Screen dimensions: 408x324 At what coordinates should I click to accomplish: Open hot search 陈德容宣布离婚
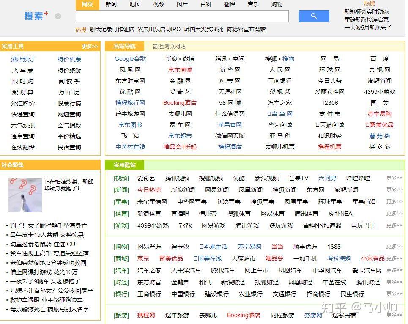coord(246,29)
